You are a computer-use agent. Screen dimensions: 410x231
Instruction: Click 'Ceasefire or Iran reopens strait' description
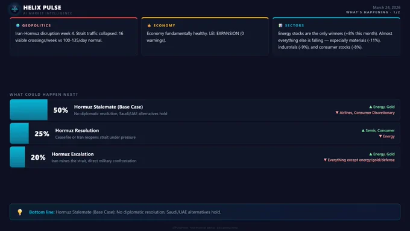point(95,137)
